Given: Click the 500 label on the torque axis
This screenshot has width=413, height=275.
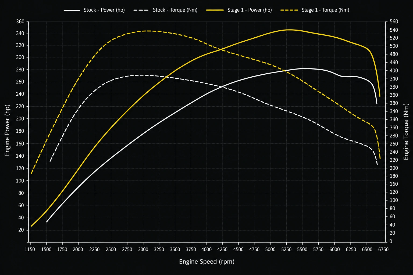Looking at the screenshot, I should click(394, 46).
